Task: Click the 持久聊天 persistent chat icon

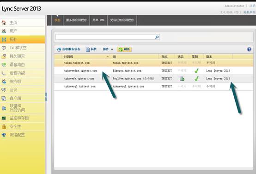Action: [4, 56]
